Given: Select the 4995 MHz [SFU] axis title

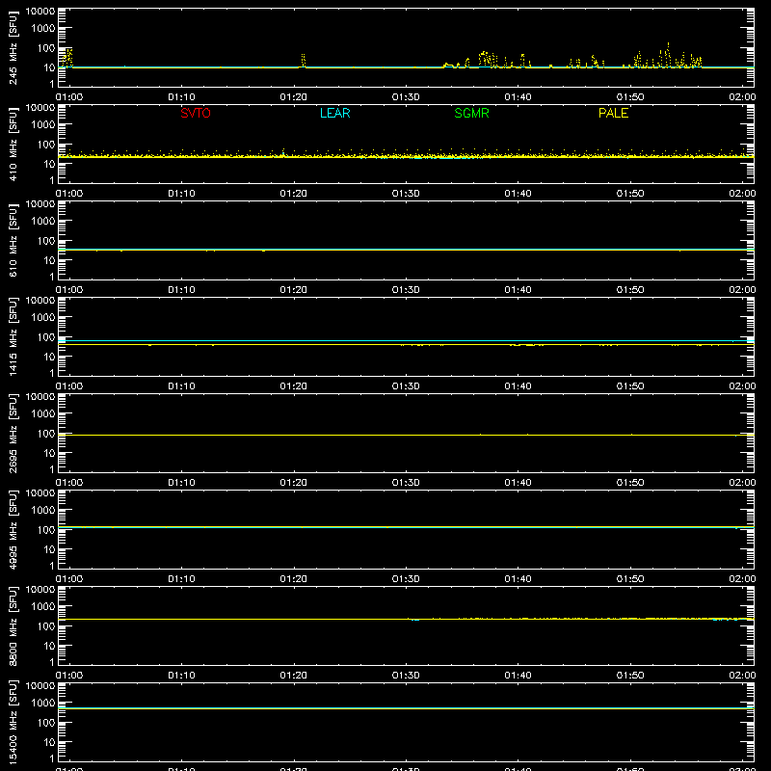Looking at the screenshot, I should [x=13, y=529].
